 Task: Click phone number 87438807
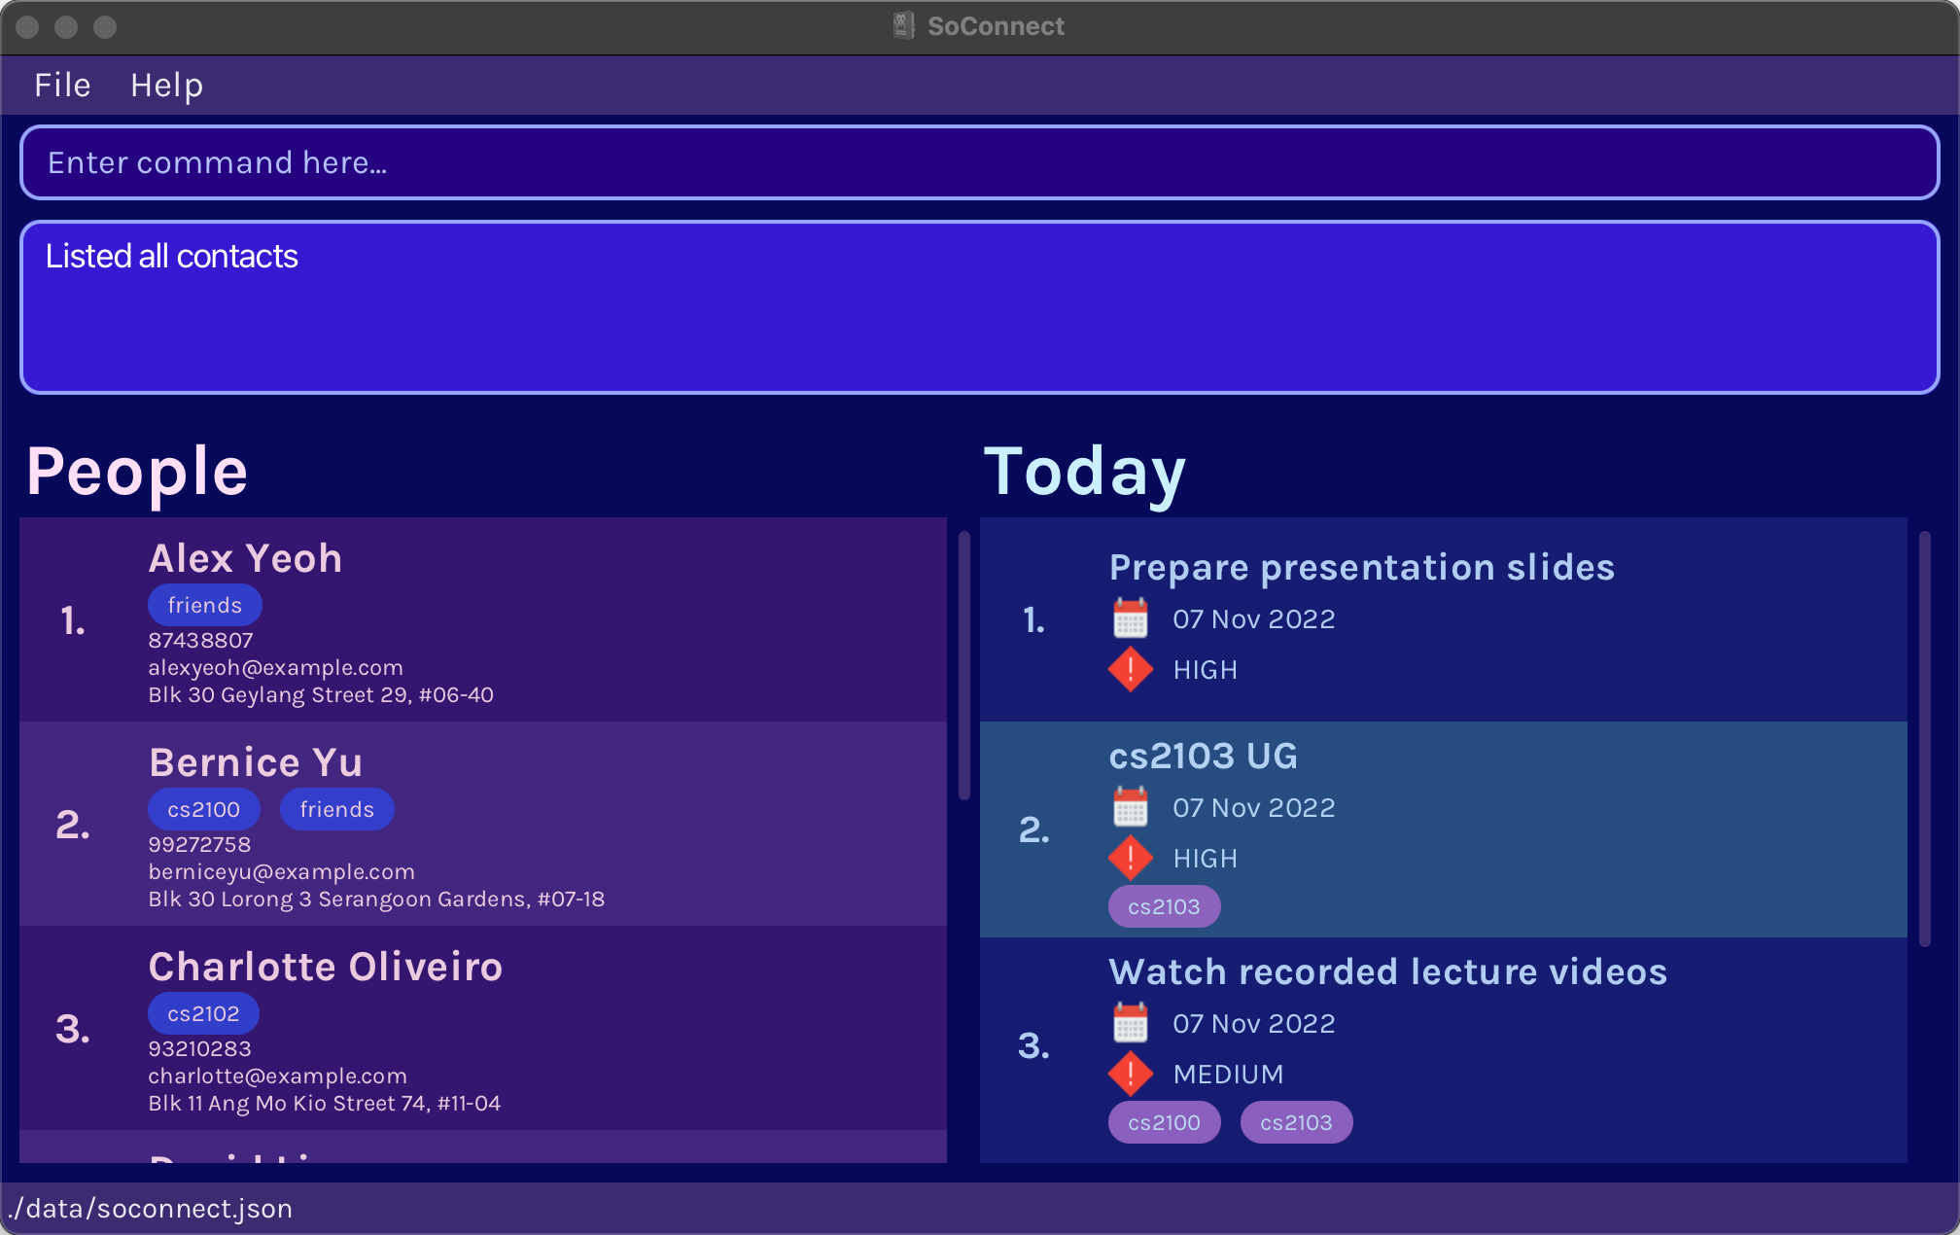pos(200,640)
